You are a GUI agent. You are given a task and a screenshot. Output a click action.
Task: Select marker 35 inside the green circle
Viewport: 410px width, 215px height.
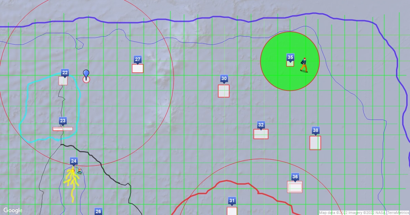click(290, 57)
